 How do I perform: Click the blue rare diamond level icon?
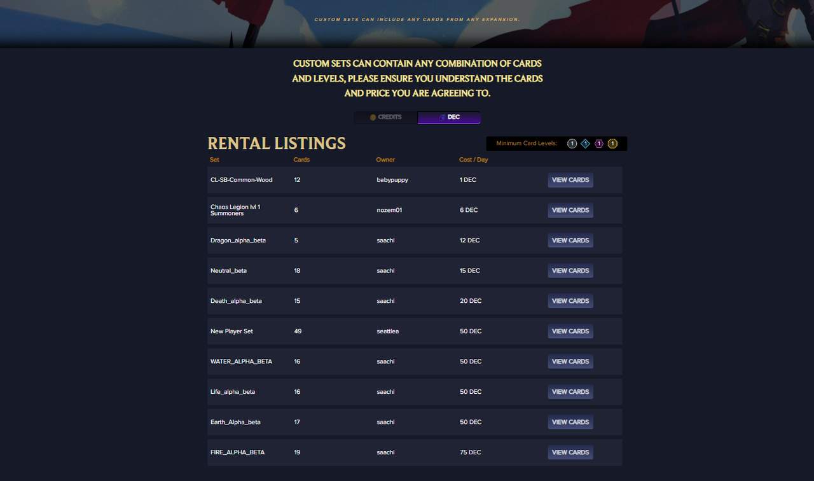[x=585, y=144]
